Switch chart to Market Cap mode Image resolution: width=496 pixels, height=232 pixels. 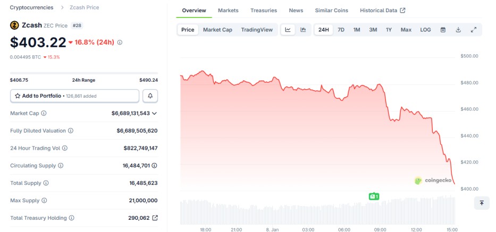(x=217, y=30)
